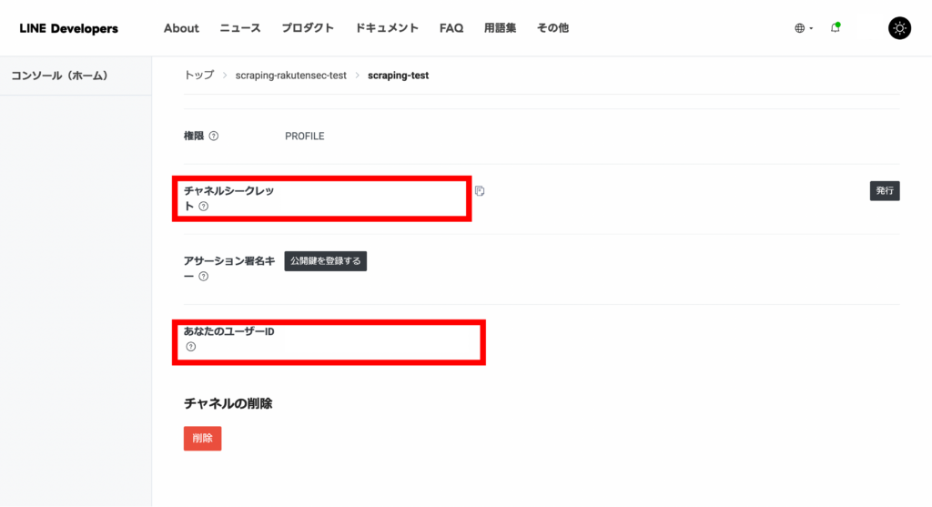Show help for チャネルシークレット
The height and width of the screenshot is (507, 932).
coord(203,207)
